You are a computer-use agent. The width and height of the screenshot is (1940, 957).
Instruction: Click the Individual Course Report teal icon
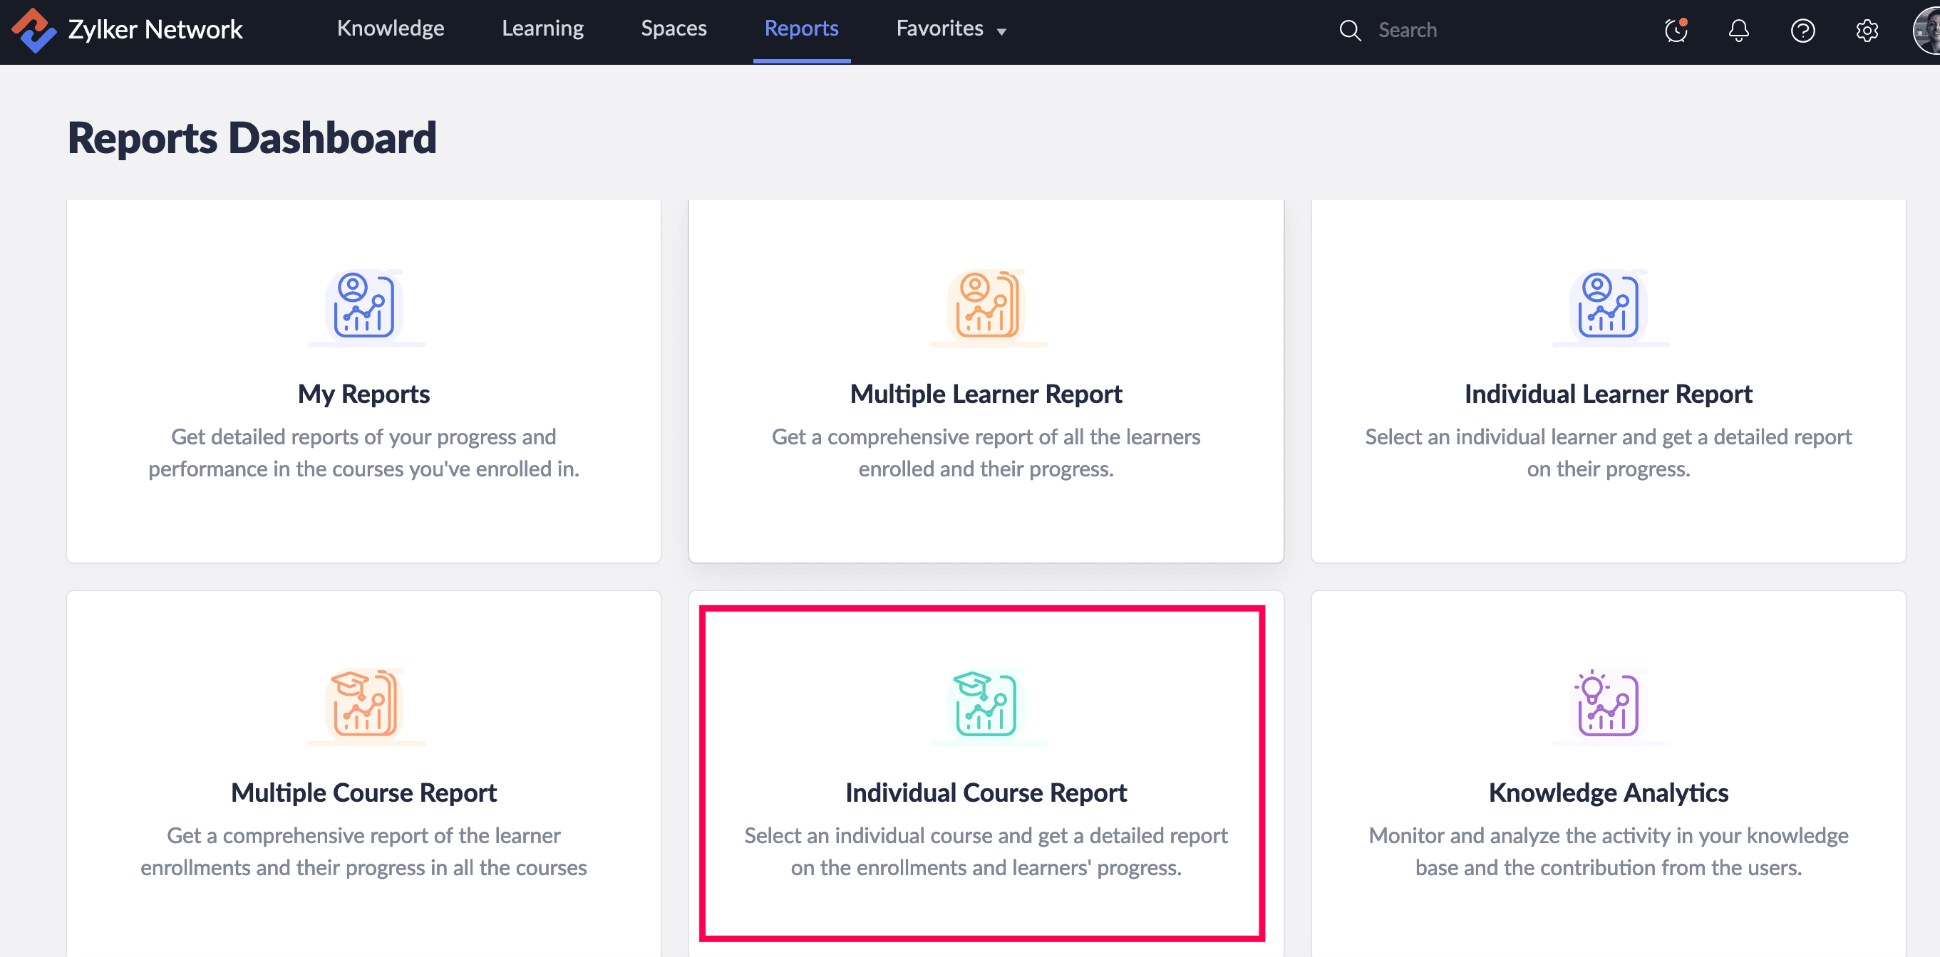[986, 704]
